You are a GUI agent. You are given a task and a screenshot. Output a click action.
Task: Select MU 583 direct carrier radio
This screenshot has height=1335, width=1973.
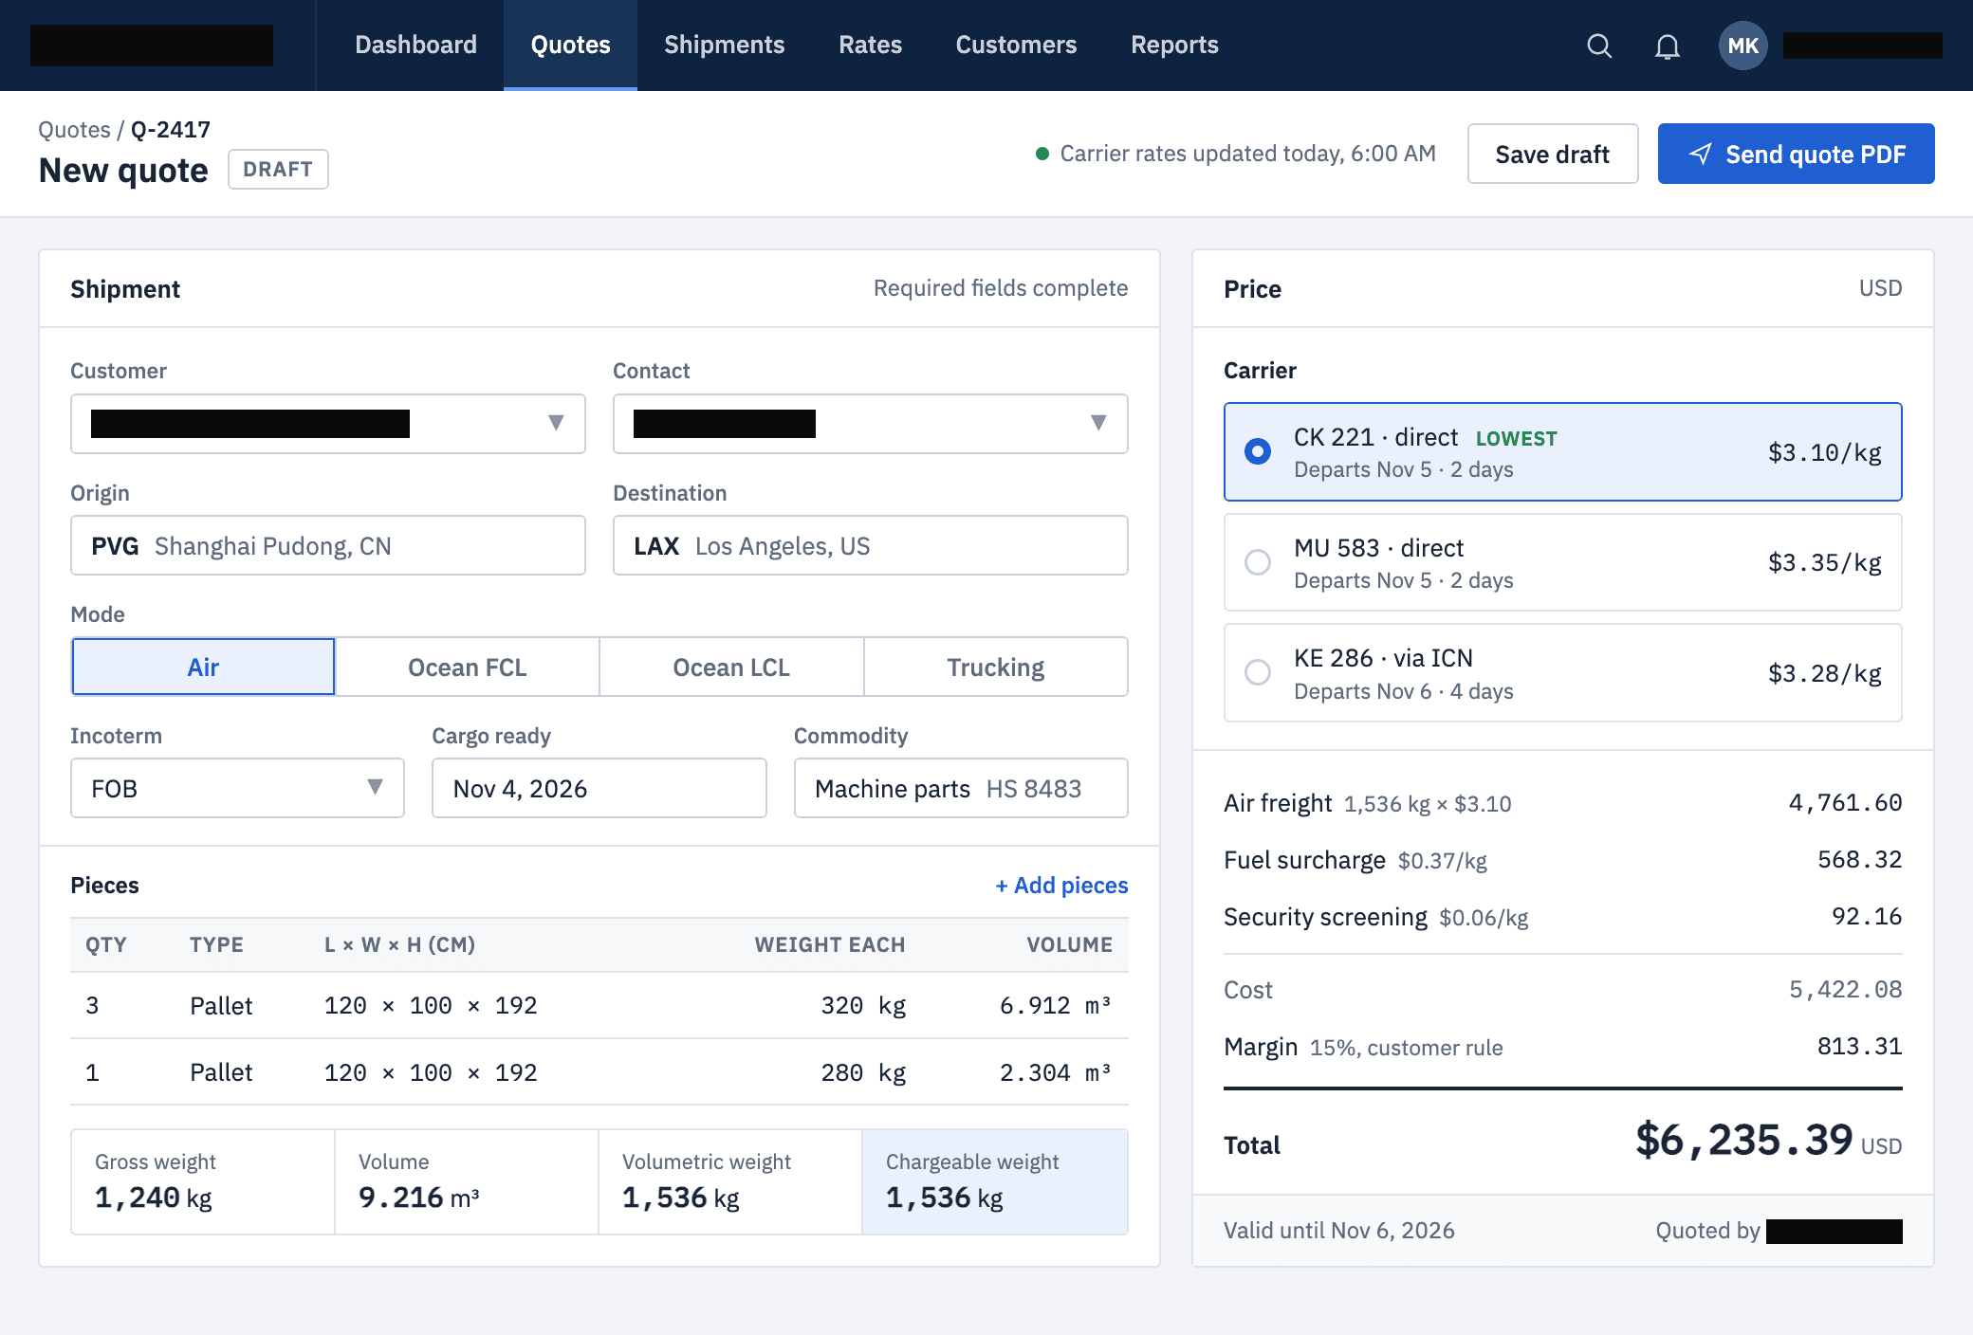click(1258, 562)
